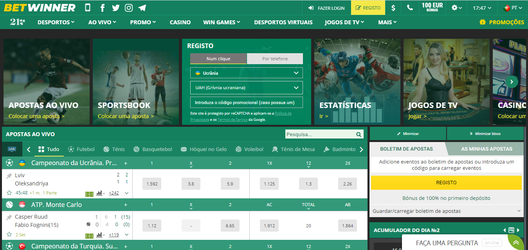Open the currency dropdown UAH
The height and width of the screenshot is (250, 528).
[247, 88]
